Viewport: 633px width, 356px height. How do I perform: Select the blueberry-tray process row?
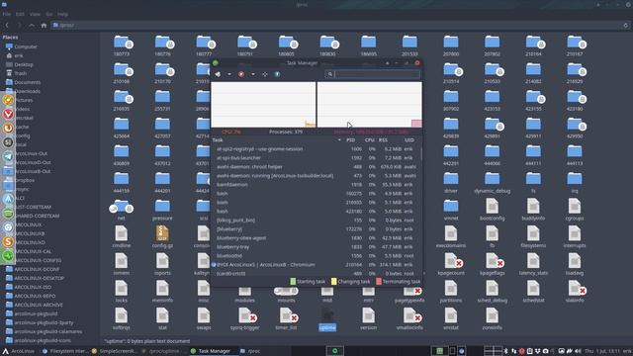pyautogui.click(x=316, y=246)
